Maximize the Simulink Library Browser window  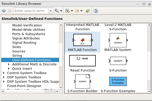tap(144, 4)
